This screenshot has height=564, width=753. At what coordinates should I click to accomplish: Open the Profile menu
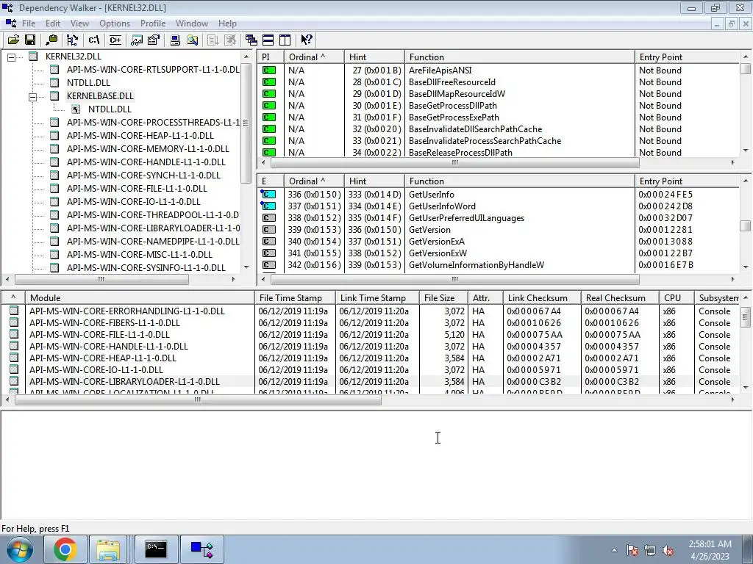(153, 23)
